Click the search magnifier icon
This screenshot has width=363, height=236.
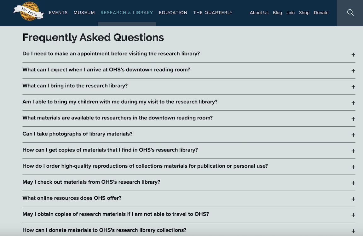(350, 13)
